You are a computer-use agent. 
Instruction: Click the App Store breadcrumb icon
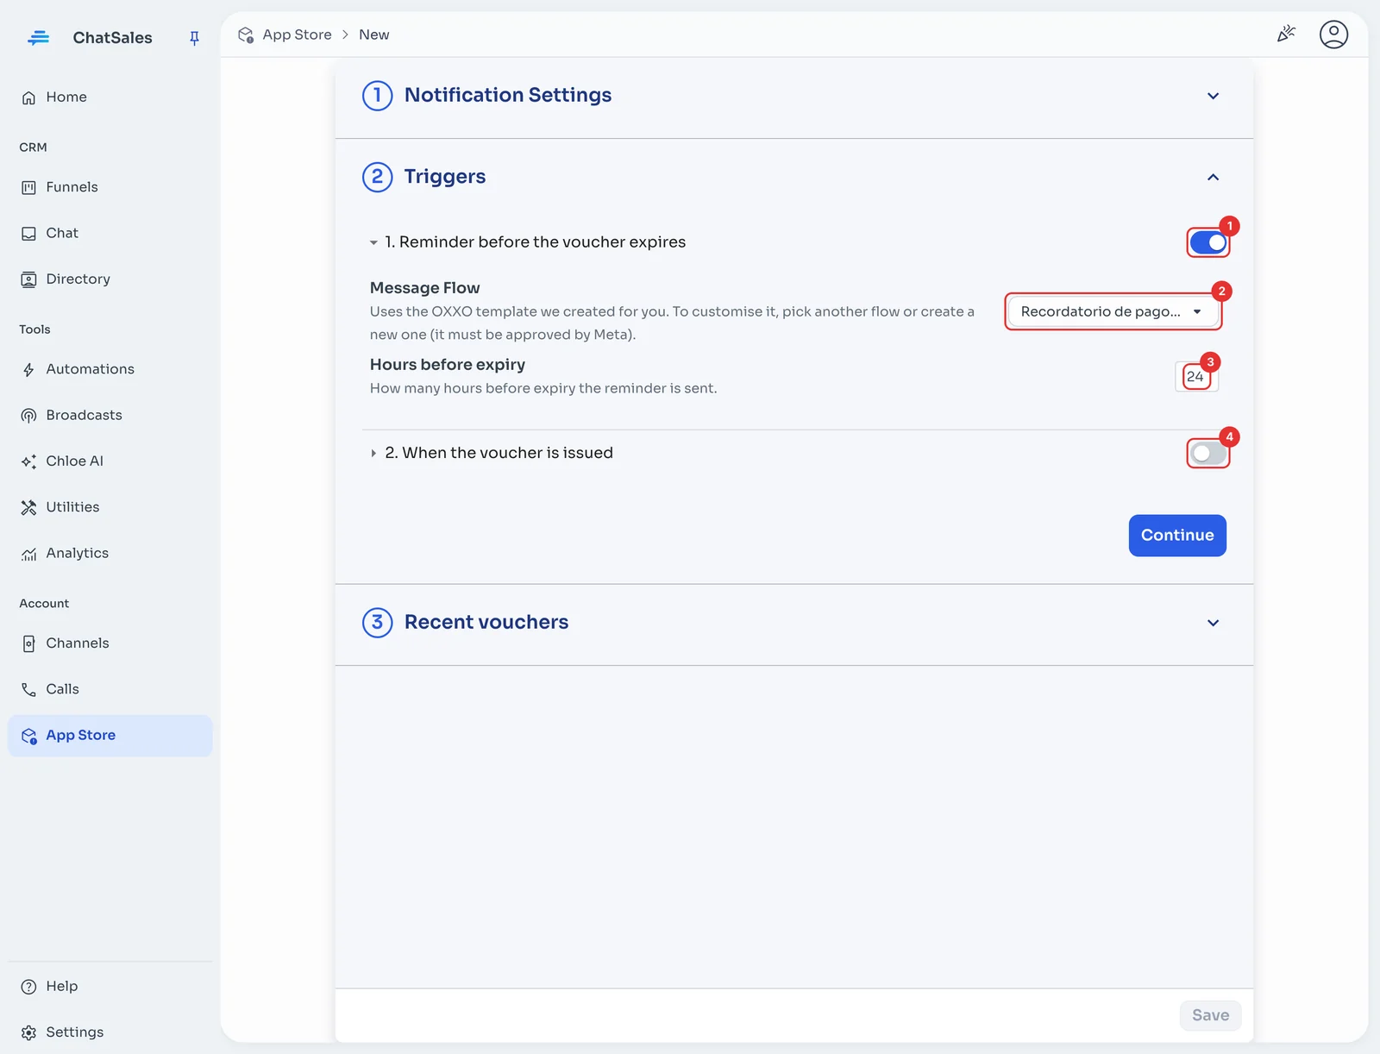click(x=246, y=35)
